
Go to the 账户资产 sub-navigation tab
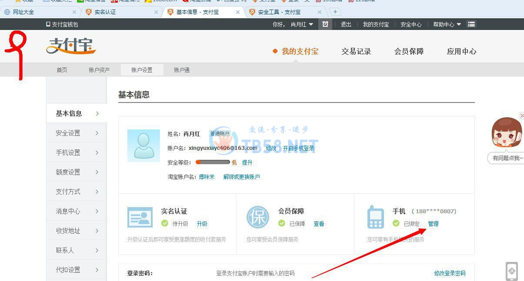tap(99, 70)
